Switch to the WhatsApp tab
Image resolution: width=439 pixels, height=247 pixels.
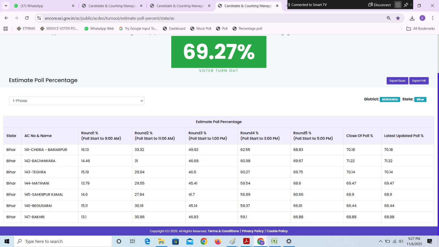pos(44,6)
